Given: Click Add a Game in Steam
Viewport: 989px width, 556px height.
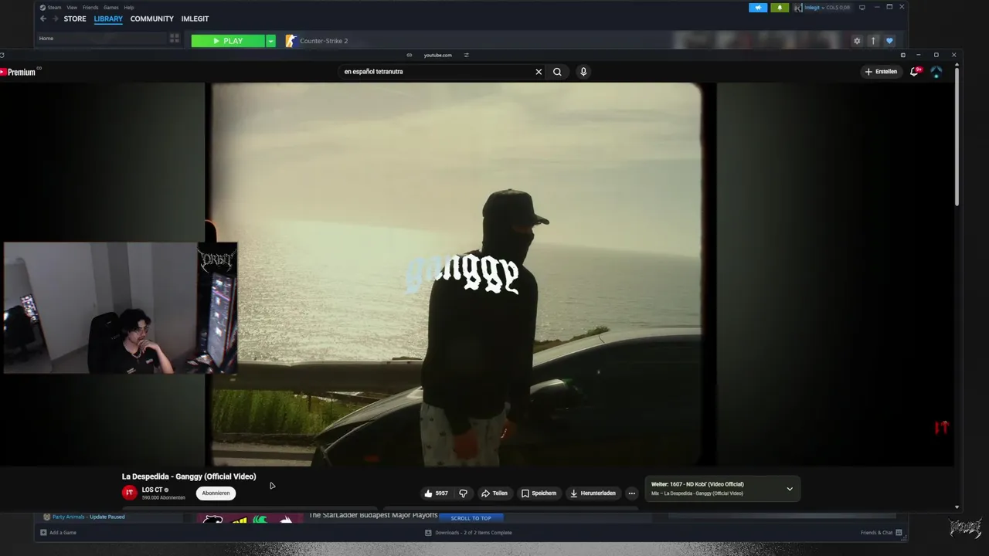Looking at the screenshot, I should [x=59, y=533].
